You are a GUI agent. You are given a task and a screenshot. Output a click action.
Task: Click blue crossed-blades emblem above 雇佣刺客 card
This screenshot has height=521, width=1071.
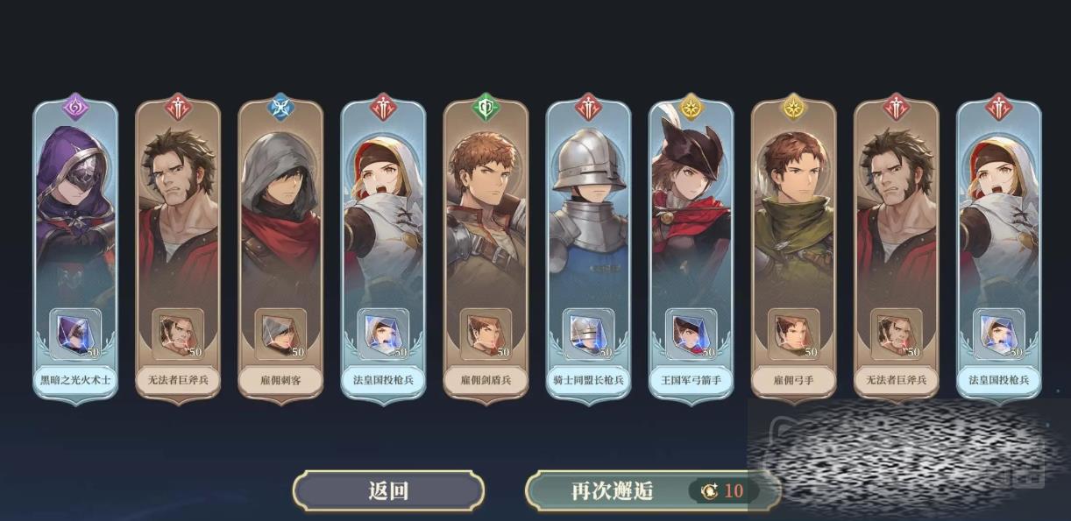280,107
